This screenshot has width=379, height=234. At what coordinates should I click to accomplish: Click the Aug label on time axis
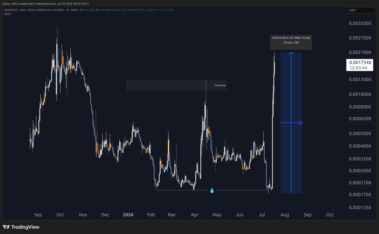pyautogui.click(x=285, y=215)
